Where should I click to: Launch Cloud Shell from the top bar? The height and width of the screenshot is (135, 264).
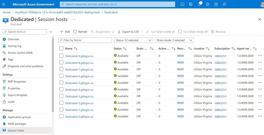pos(182,4)
